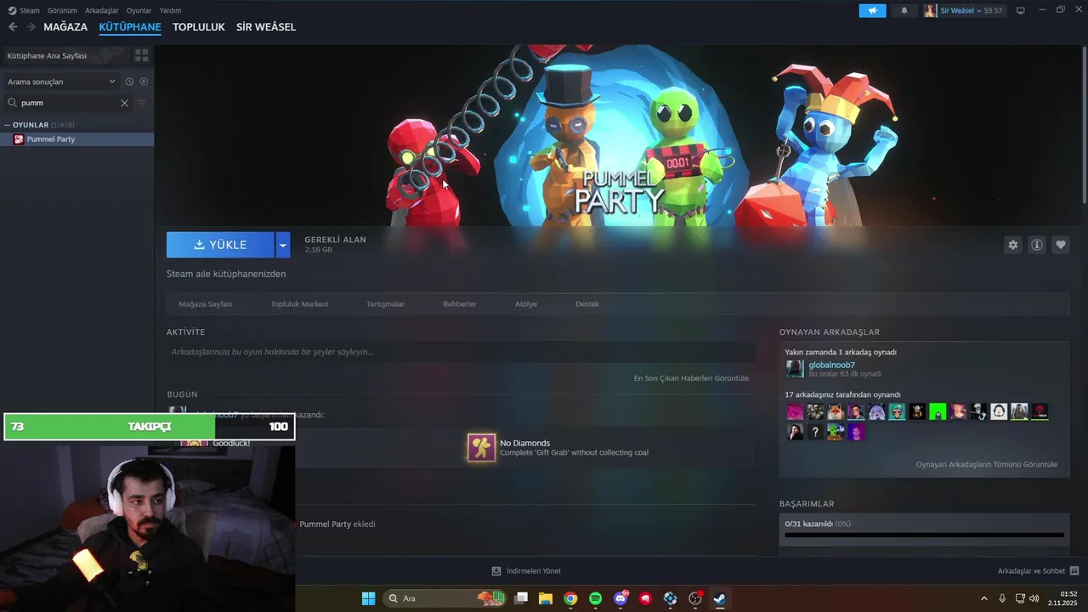1088x612 pixels.
Task: Add Pummel Party to favorites with heart icon
Action: click(x=1061, y=245)
